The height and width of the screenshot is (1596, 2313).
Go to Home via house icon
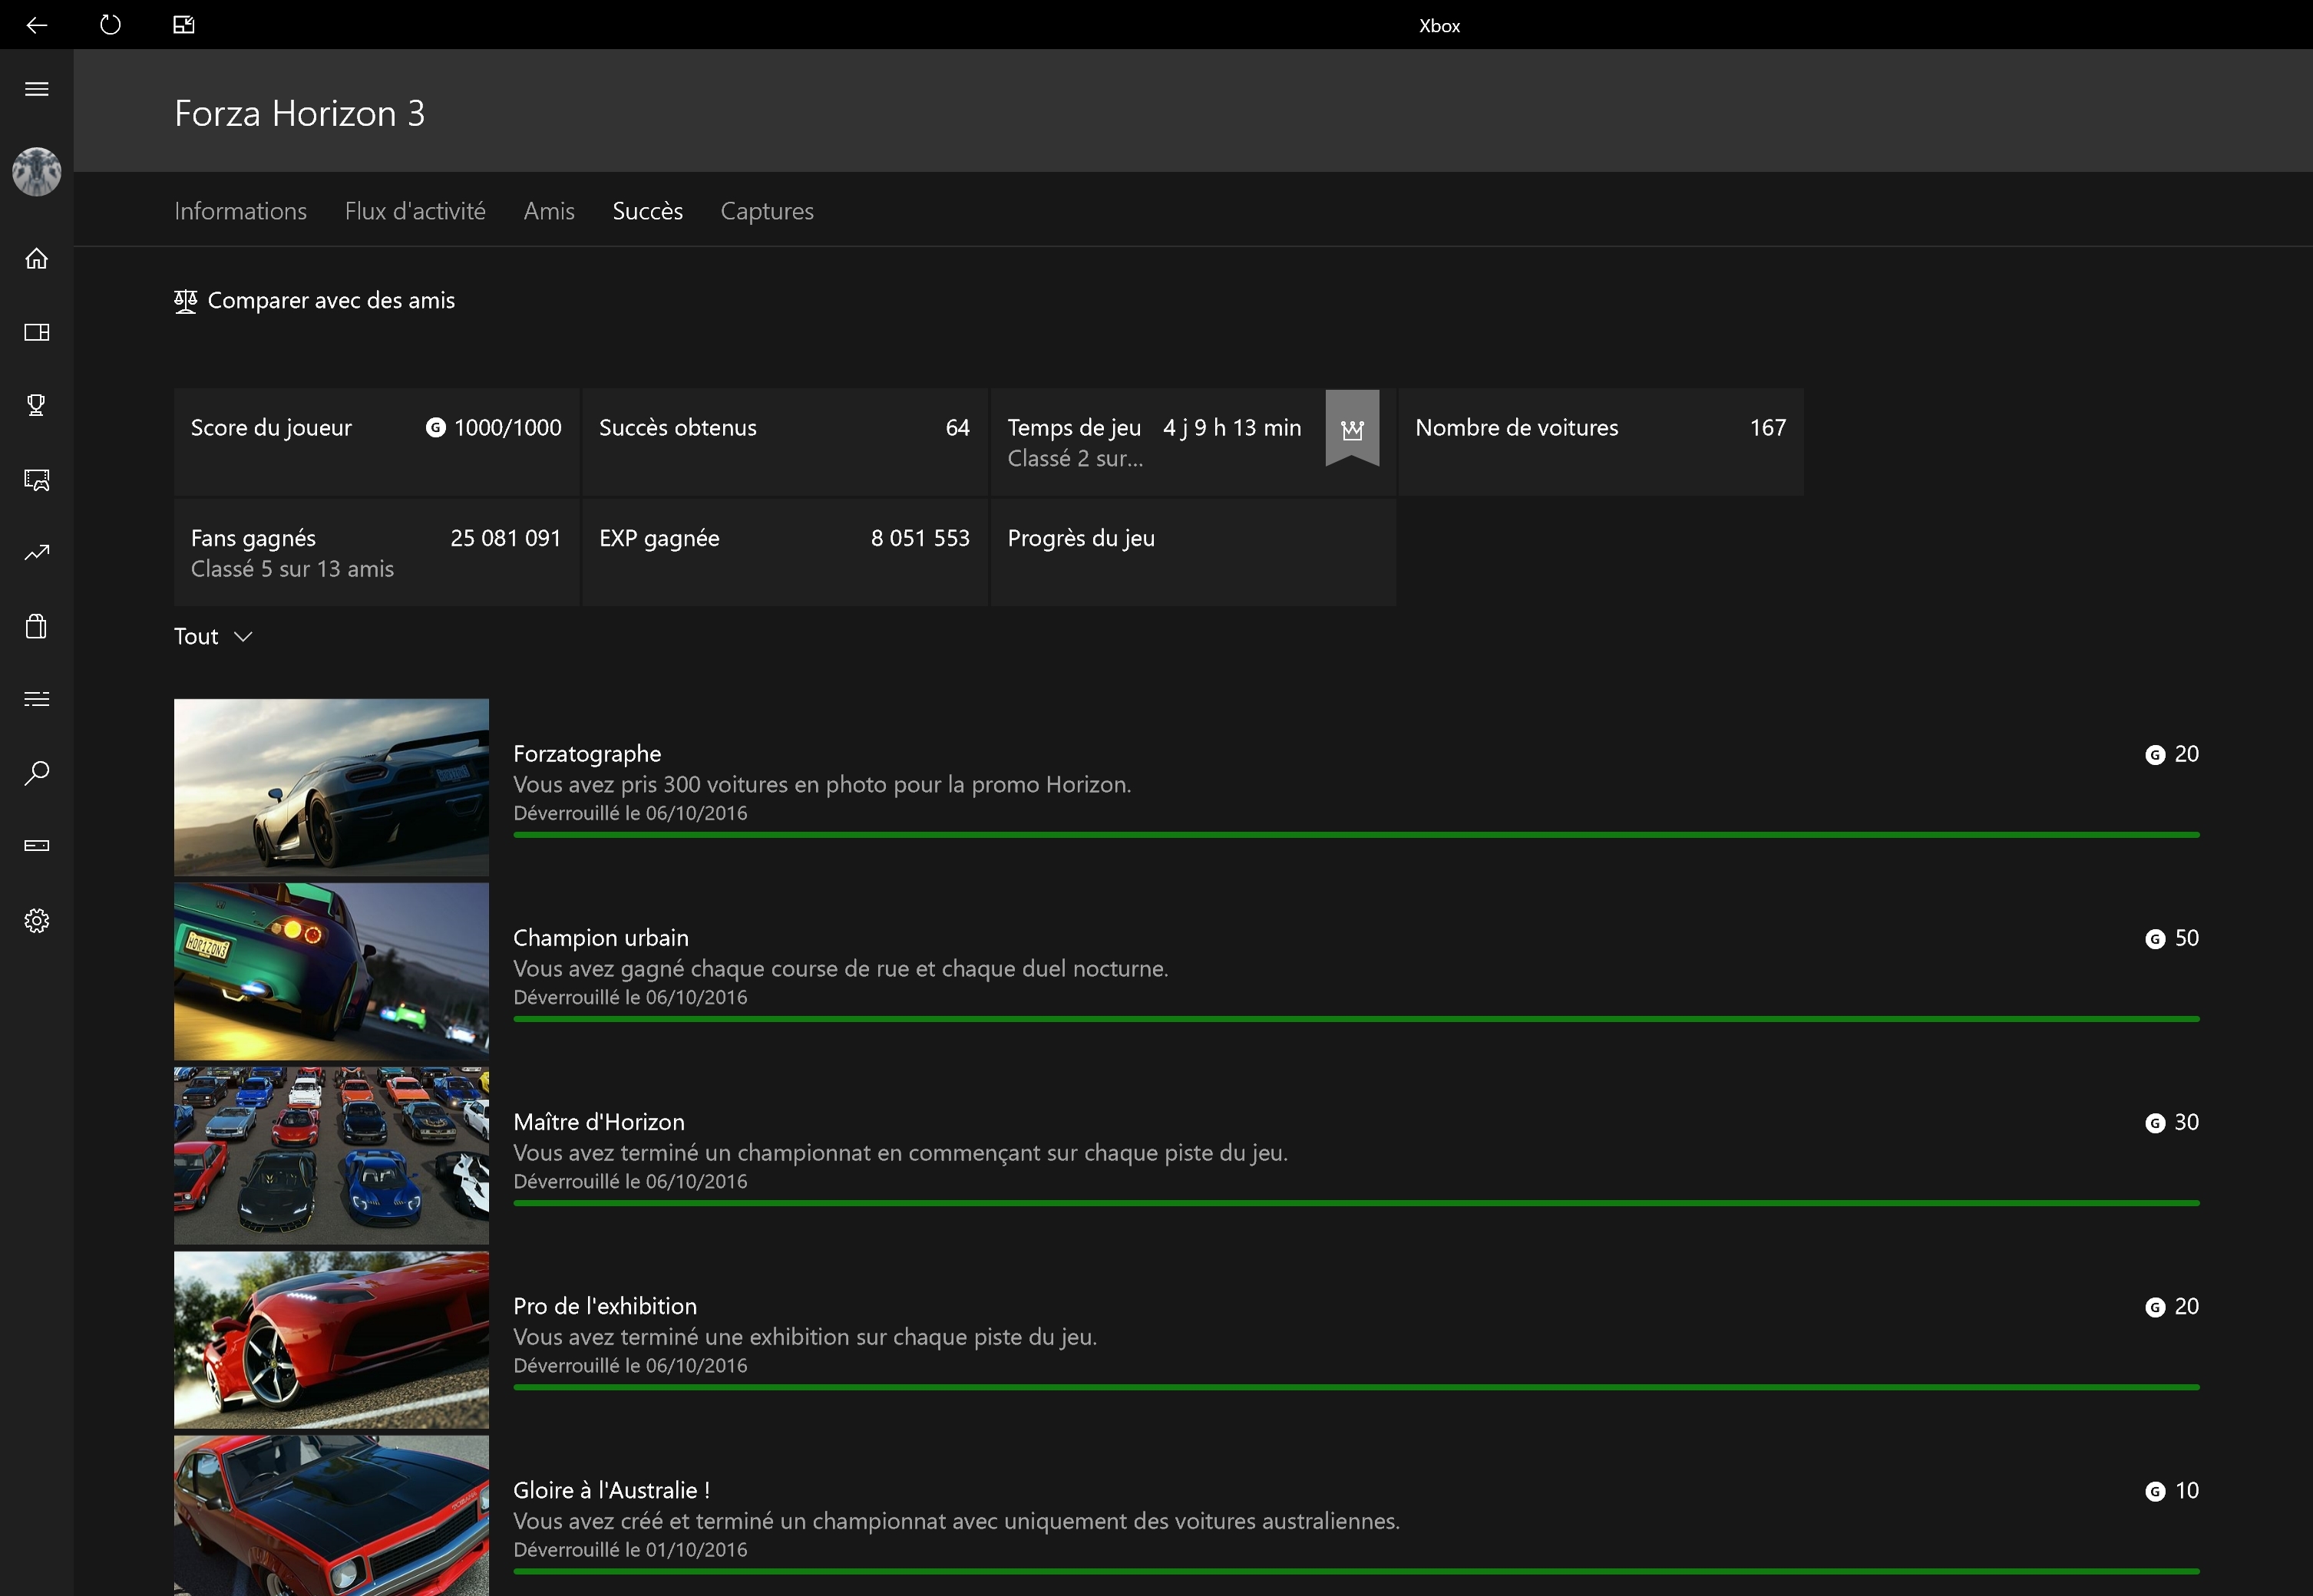(37, 259)
